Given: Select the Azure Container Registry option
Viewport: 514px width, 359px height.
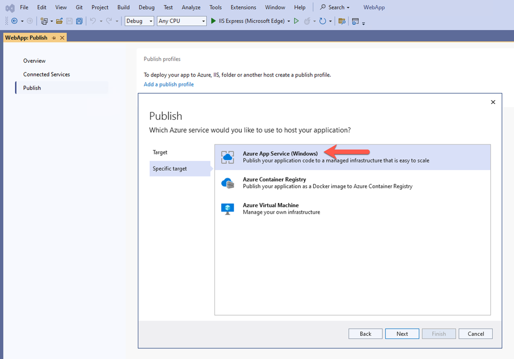Looking at the screenshot, I should [353, 183].
